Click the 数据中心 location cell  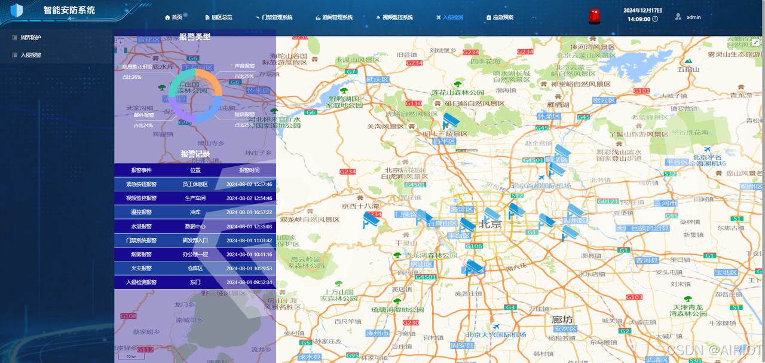(x=195, y=227)
